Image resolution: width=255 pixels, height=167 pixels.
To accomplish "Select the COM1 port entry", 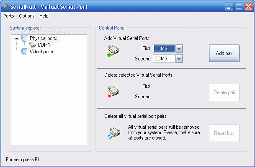I will click(44, 45).
